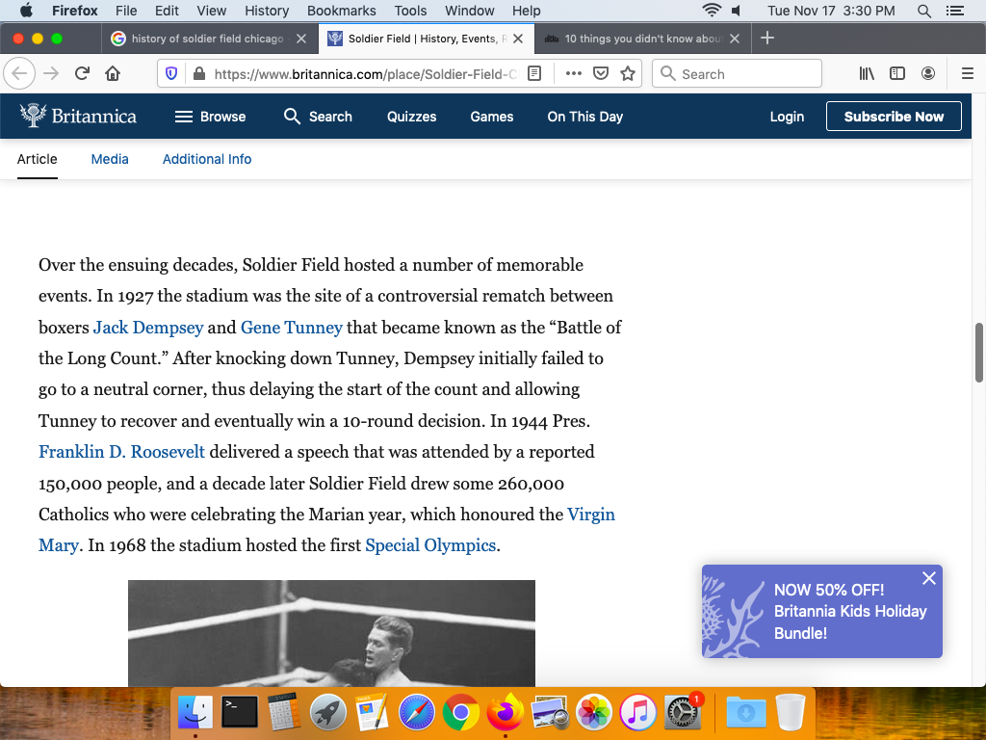986x740 pixels.
Task: Close the Britannia Kids promo popup
Action: pos(929,578)
